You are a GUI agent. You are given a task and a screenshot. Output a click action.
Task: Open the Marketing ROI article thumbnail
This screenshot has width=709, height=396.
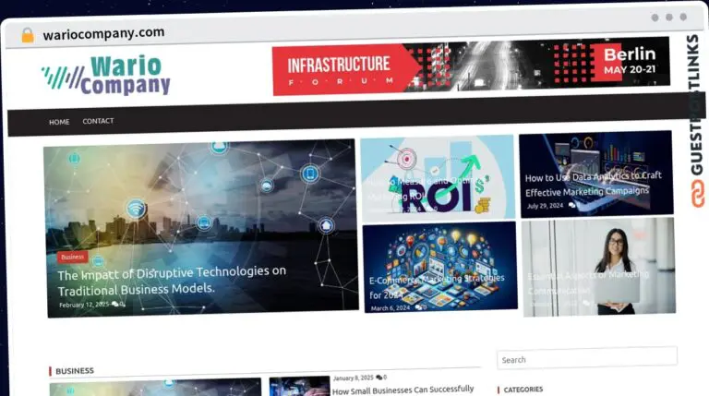438,177
